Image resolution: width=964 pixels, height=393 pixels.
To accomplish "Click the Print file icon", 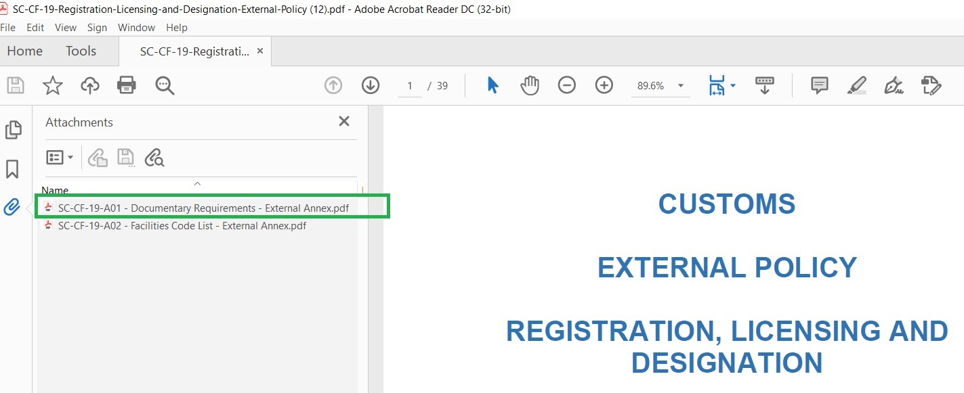I will point(127,85).
